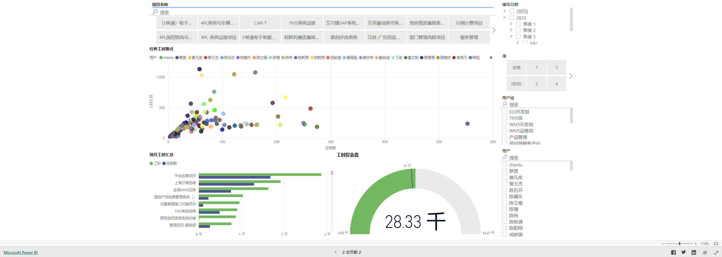Viewport: 722px width, 257px height.
Task: Click the 118% zoom percentage
Action: 705,243
